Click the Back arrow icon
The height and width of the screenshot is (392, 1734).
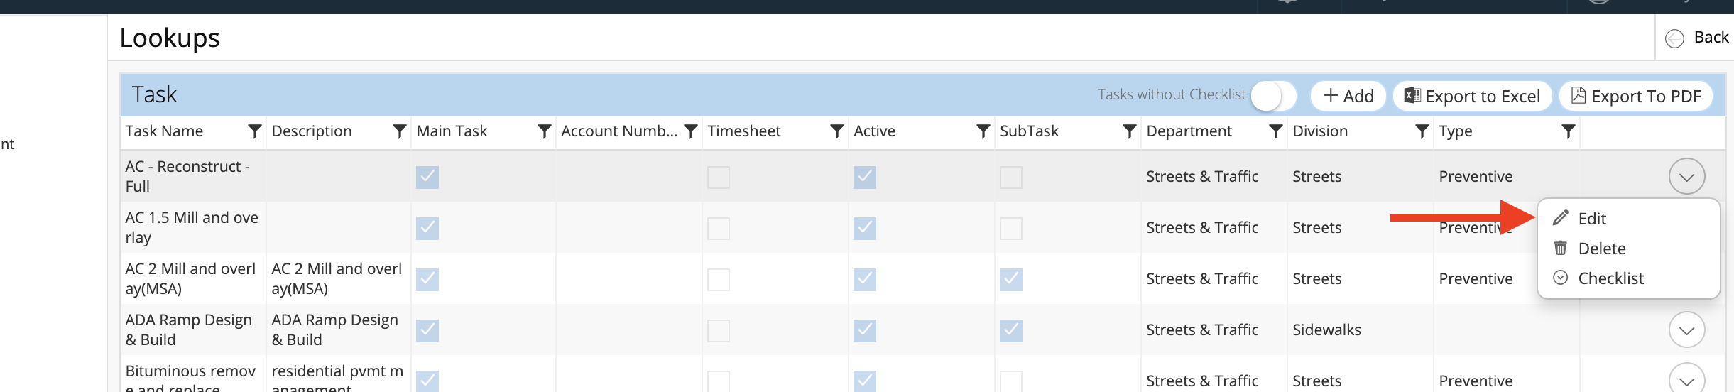(x=1674, y=38)
